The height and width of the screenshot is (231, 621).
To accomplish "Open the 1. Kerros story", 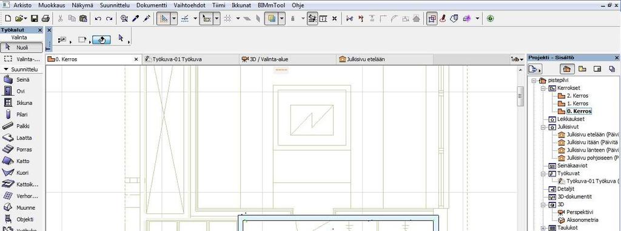I will [x=577, y=104].
